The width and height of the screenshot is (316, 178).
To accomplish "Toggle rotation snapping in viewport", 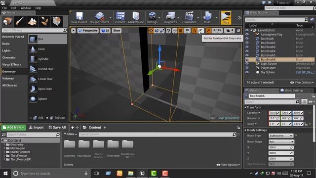I will [x=194, y=31].
